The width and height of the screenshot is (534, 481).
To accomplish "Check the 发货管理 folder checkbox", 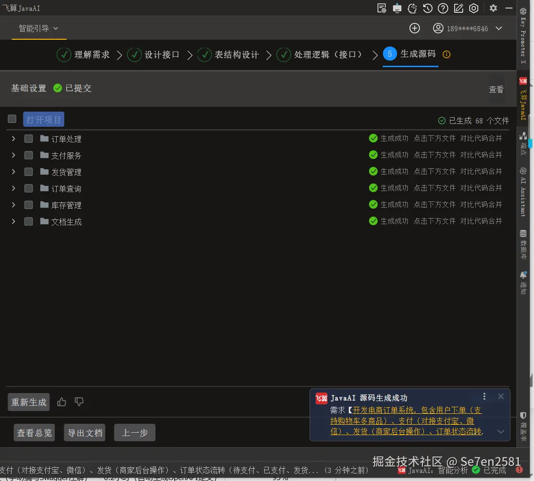I will (x=29, y=172).
